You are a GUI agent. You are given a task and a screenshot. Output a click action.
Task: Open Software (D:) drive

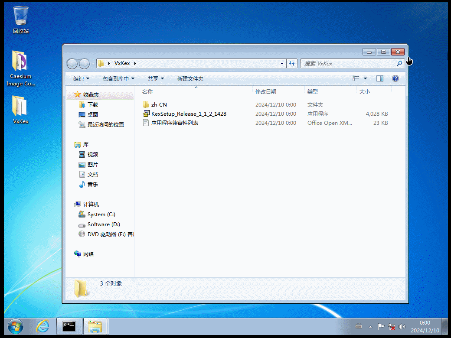coord(104,224)
